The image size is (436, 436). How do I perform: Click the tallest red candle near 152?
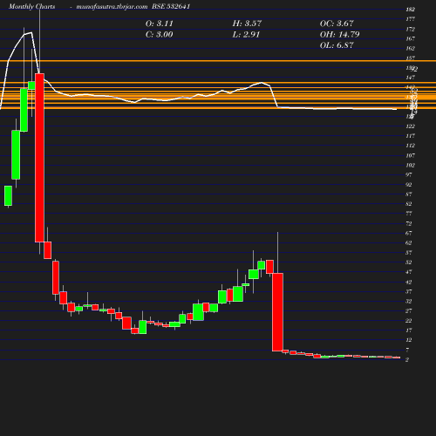tap(39, 158)
